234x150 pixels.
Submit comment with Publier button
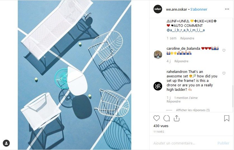(223, 143)
